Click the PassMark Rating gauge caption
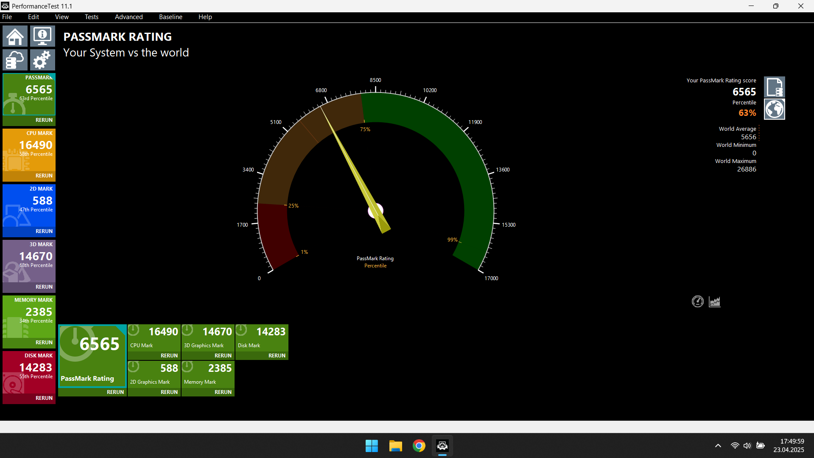Screen dimensions: 814x458 click(x=375, y=259)
